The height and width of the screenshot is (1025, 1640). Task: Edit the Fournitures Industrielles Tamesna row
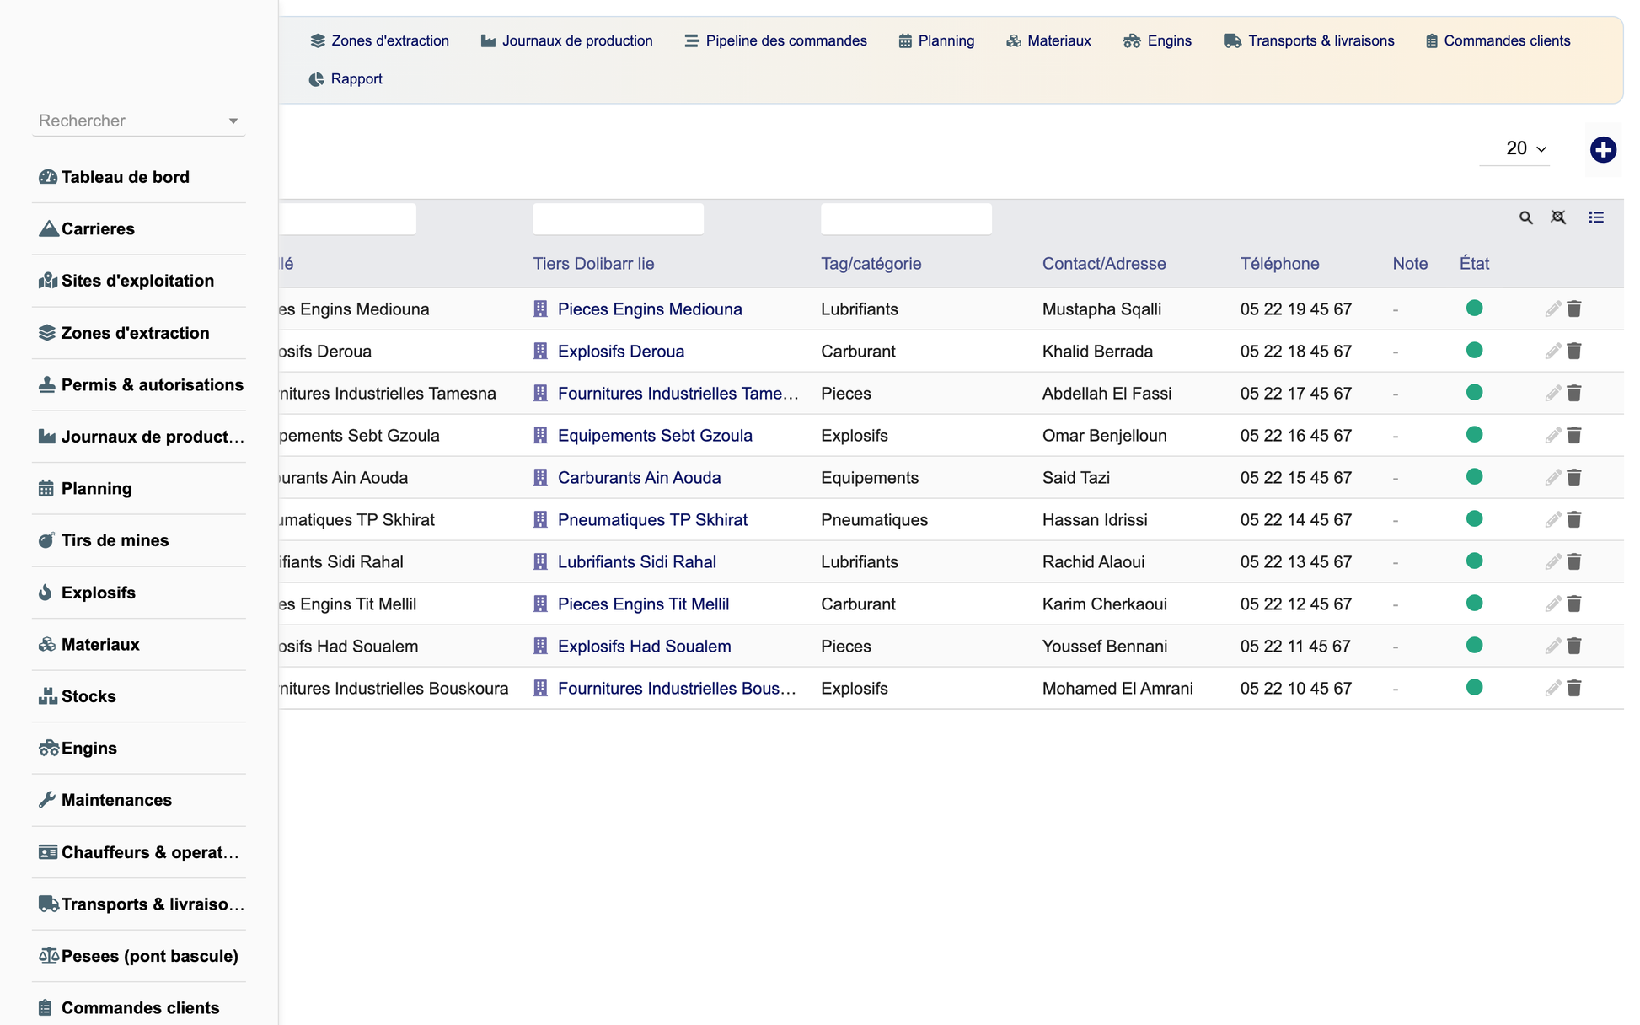click(1552, 394)
